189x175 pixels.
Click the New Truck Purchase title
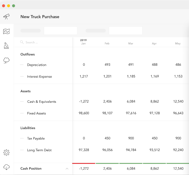coord(40,17)
